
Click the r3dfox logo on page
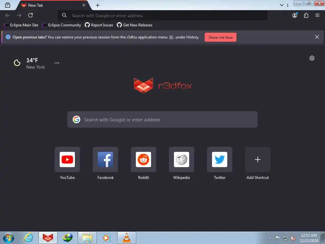pos(163,85)
